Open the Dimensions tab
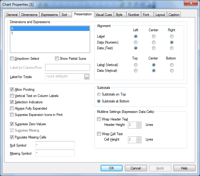This screenshot has width=200, height=176. (29, 15)
